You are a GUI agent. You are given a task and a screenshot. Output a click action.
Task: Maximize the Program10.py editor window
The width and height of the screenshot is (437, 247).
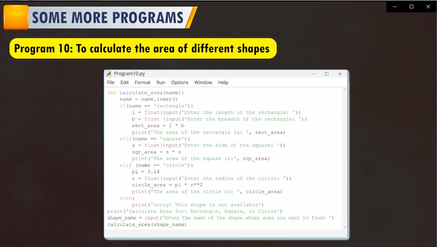click(327, 74)
